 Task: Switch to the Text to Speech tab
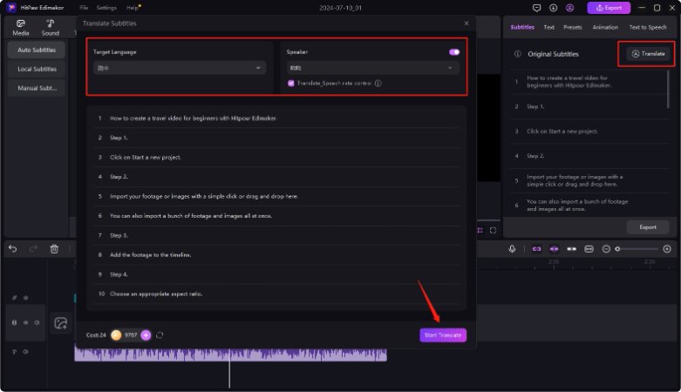coord(647,27)
